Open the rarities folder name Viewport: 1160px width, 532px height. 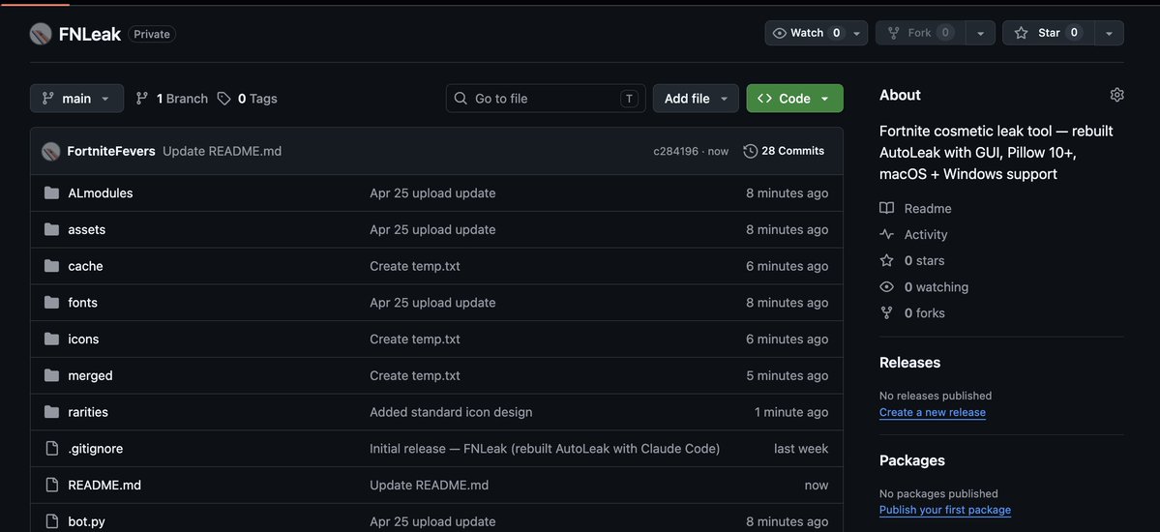(x=88, y=412)
